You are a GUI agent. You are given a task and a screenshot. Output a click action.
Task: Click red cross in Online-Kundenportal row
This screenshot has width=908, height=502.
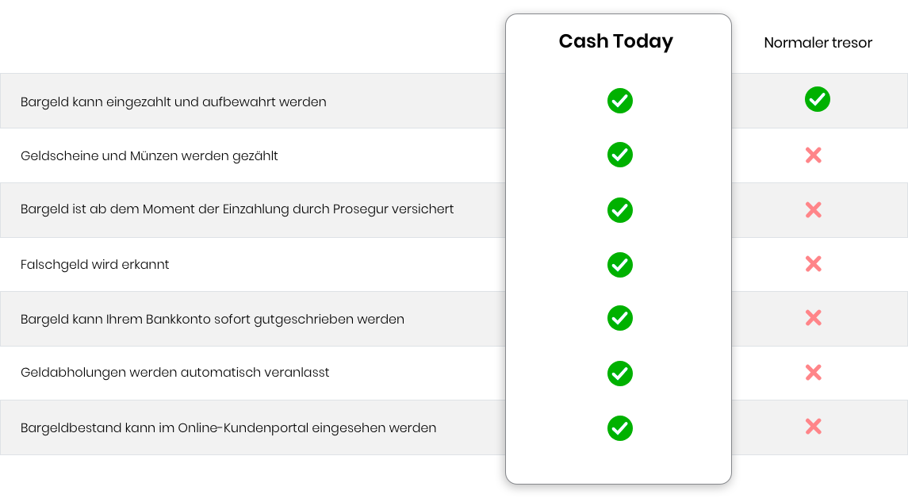coord(813,427)
